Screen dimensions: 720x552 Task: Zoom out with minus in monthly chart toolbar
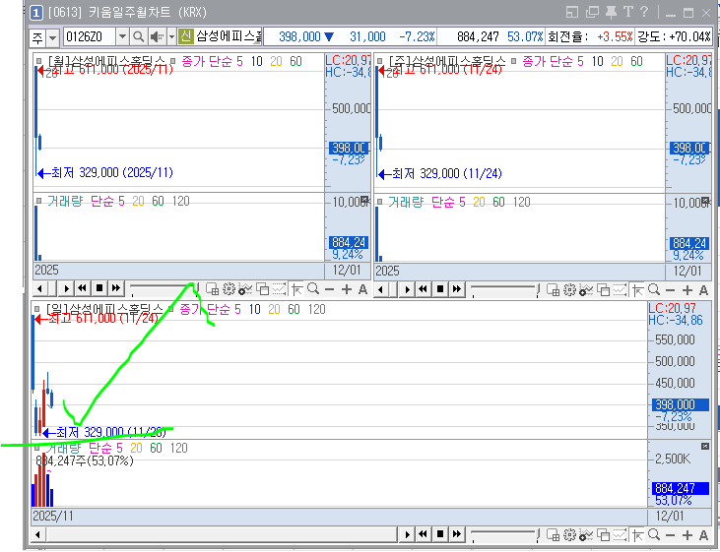pos(329,289)
